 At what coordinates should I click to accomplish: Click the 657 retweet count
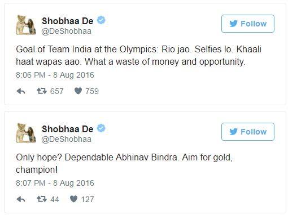click(56, 91)
